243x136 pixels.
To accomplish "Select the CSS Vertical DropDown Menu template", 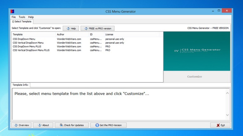I will (87, 43).
